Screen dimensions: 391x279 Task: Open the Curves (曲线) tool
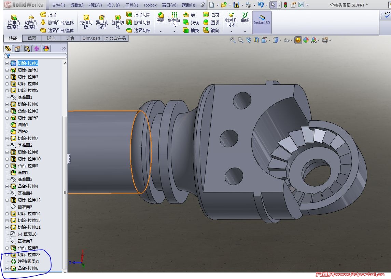[x=245, y=17]
